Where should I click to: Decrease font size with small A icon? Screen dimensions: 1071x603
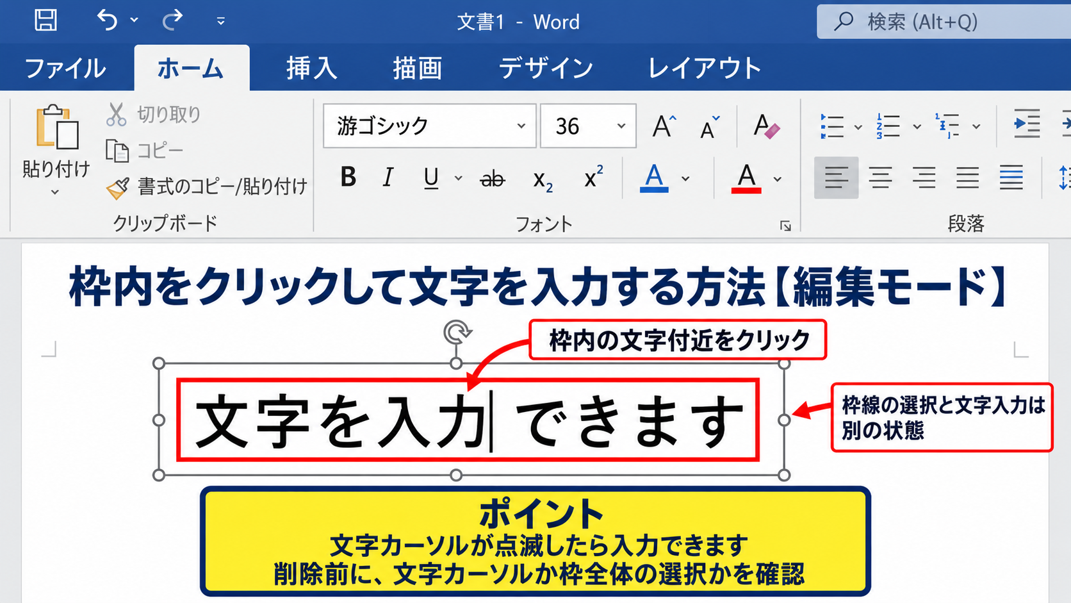(710, 128)
